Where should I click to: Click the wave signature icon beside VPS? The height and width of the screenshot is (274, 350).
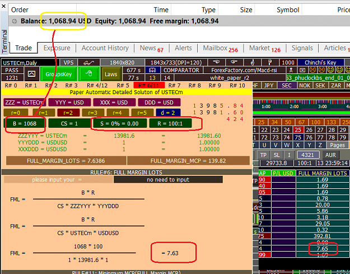tap(89, 63)
